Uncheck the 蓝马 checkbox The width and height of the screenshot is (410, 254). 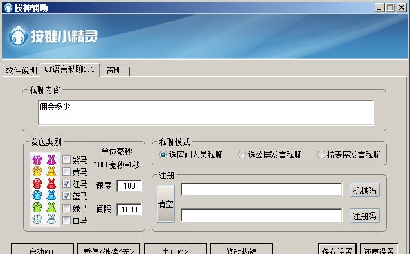coord(66,196)
